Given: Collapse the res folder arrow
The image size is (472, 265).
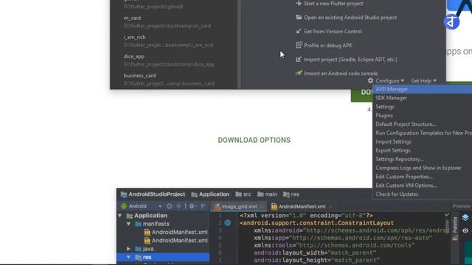Looking at the screenshot, I should coord(128,257).
